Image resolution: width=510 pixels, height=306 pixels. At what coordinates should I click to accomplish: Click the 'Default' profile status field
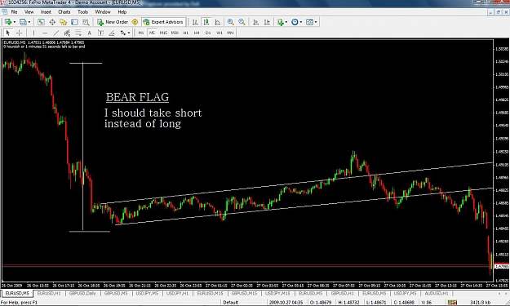[231, 303]
